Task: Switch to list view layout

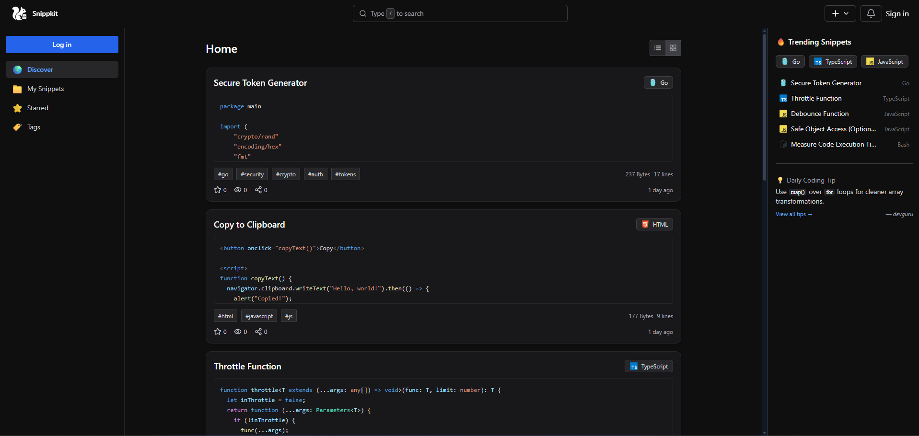Action: tap(658, 48)
